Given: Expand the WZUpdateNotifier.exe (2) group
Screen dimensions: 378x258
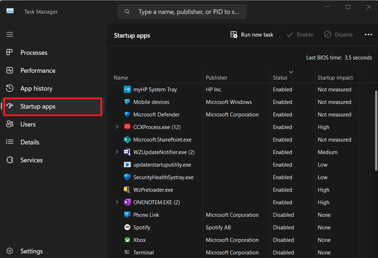Looking at the screenshot, I should point(117,152).
